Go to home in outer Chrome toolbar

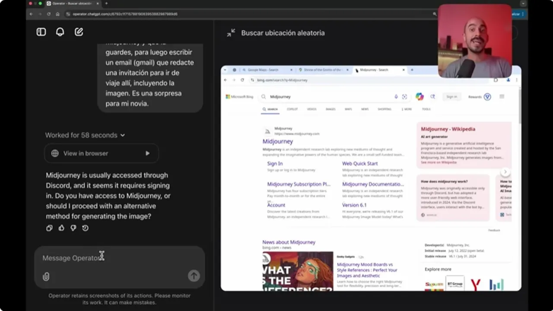57,14
